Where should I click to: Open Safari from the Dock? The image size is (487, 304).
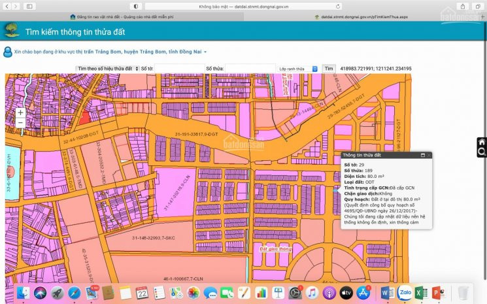tap(75, 293)
